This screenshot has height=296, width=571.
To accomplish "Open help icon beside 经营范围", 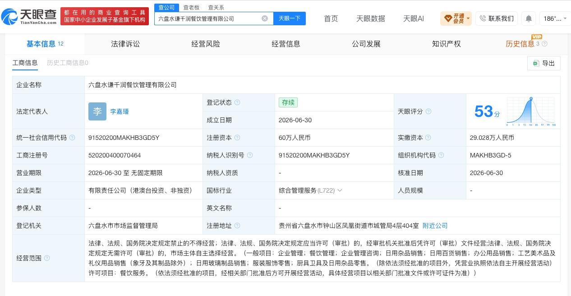I will 47,258.
